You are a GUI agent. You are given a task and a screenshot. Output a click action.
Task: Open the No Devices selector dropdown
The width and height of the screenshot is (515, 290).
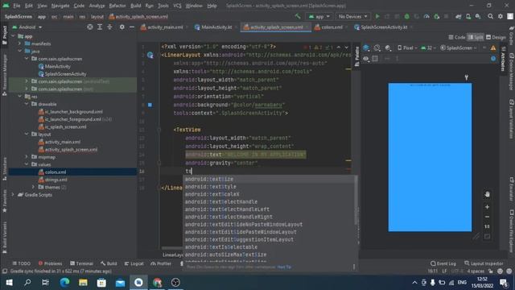[x=352, y=16]
